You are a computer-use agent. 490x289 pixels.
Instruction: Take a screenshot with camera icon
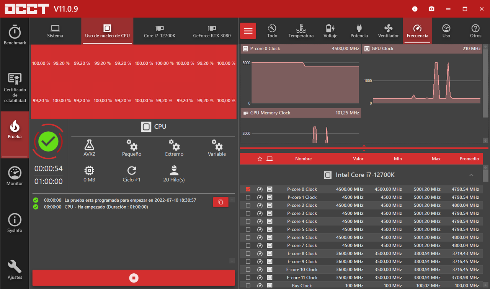click(431, 9)
